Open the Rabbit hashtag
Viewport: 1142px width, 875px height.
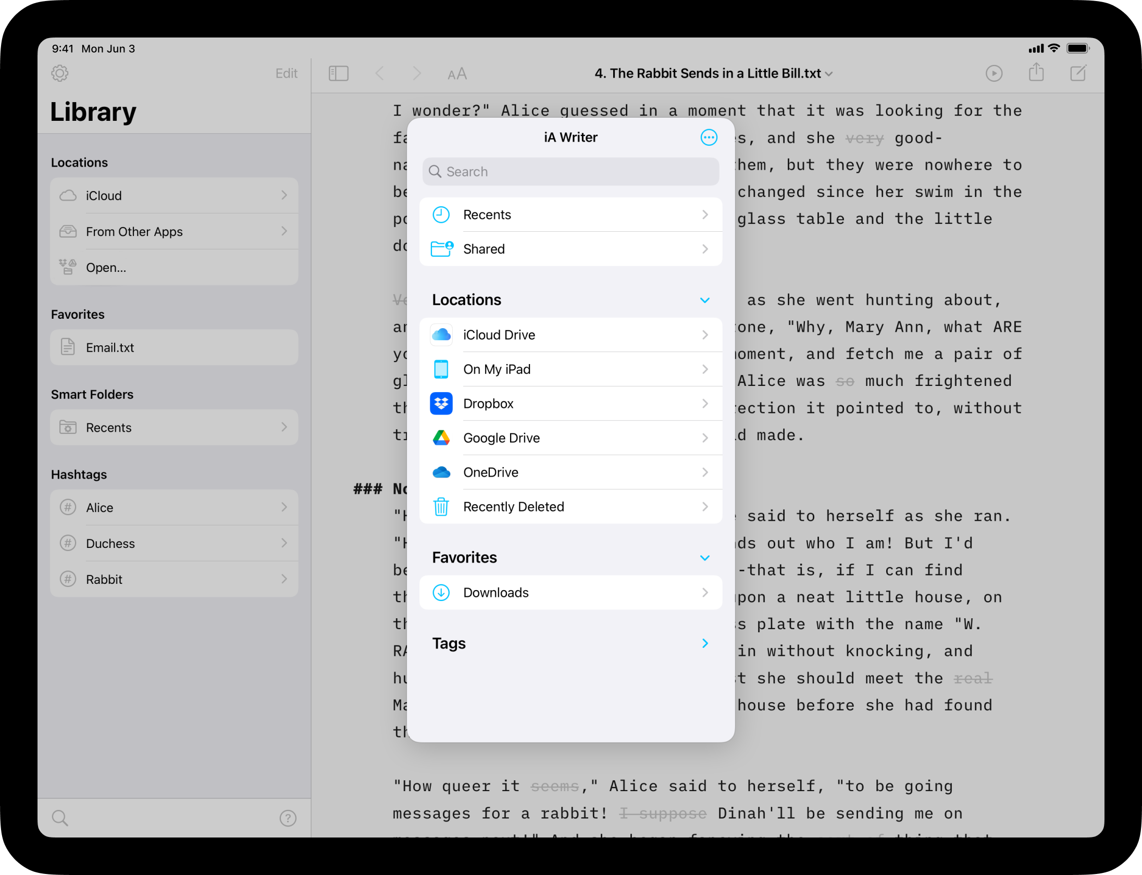tap(175, 579)
